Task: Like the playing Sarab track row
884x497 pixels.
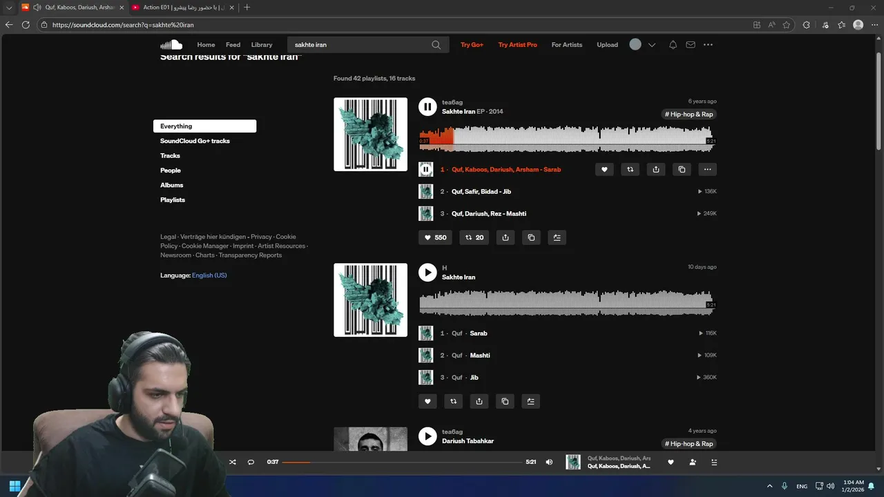Action: [604, 169]
